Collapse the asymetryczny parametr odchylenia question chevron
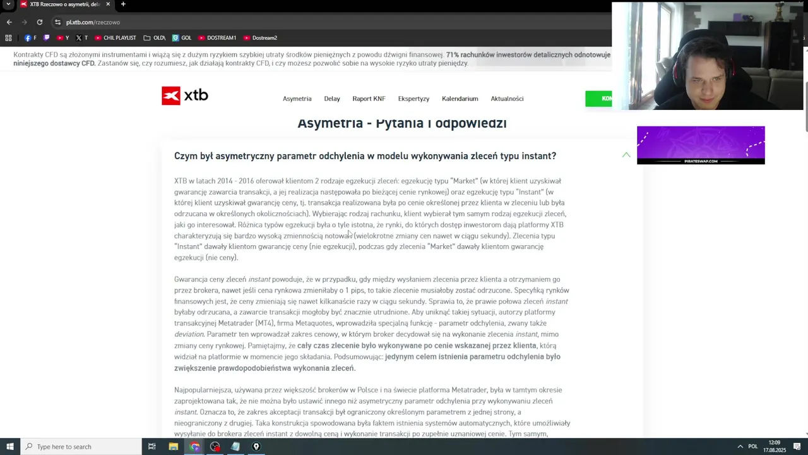The width and height of the screenshot is (808, 455). 626,155
